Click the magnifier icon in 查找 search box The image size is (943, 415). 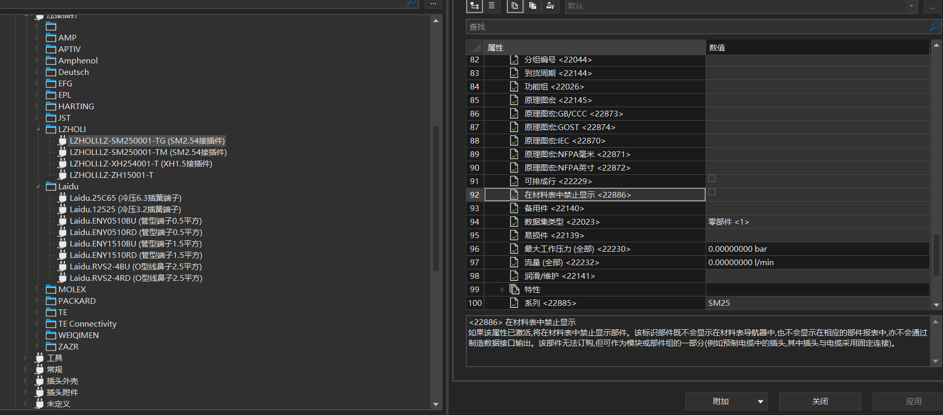pyautogui.click(x=934, y=27)
